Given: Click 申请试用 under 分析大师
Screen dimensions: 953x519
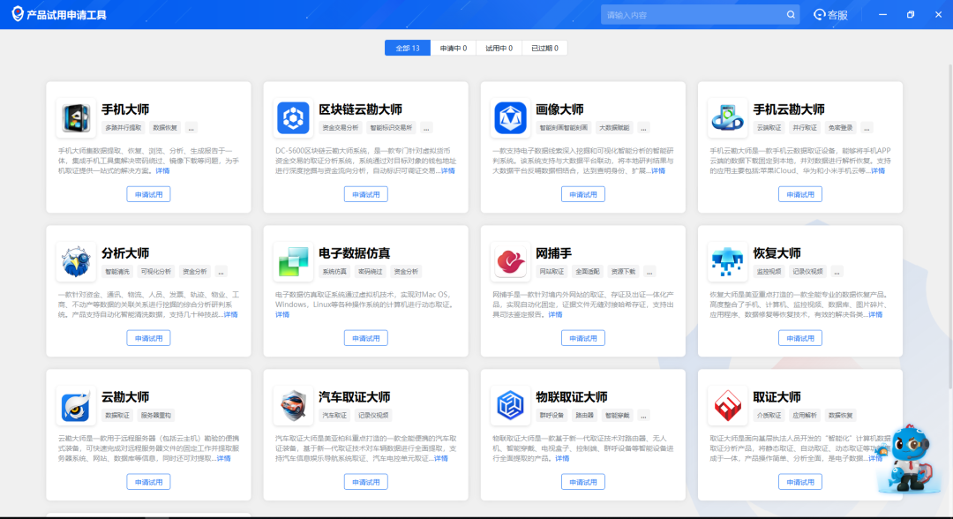Looking at the screenshot, I should (x=148, y=339).
